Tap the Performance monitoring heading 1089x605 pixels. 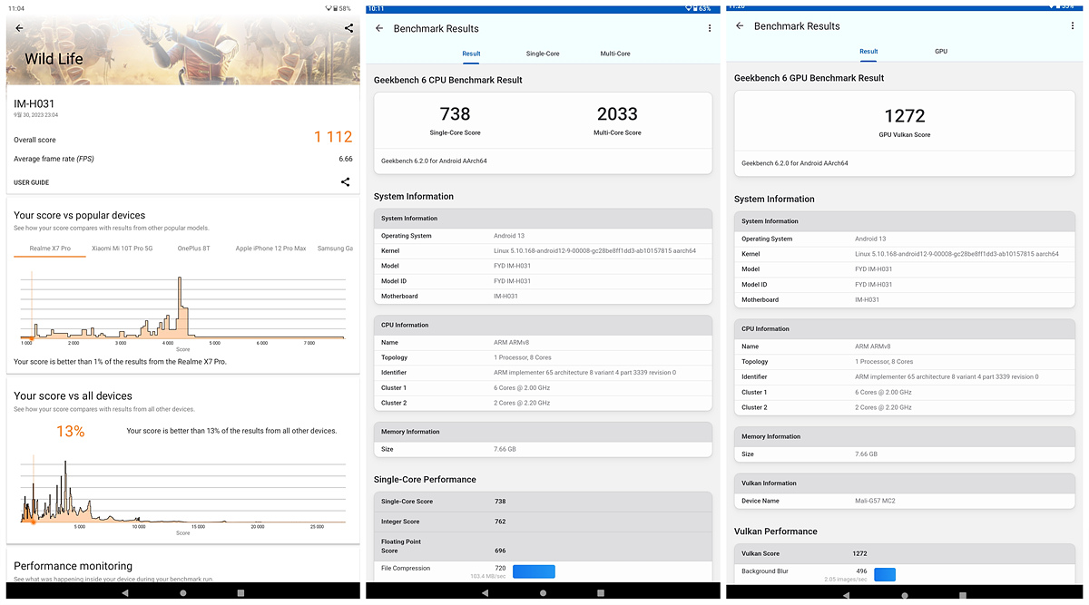click(x=74, y=566)
